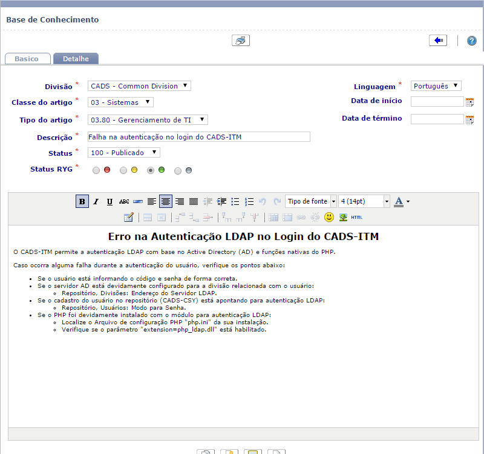This screenshot has width=484, height=454.
Task: Switch to the Basico tab
Action: click(27, 59)
